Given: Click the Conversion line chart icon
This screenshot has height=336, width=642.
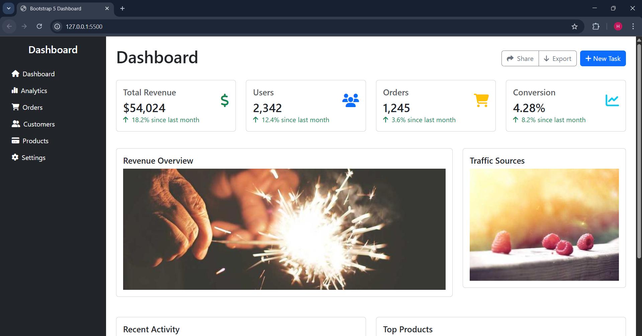Looking at the screenshot, I should tap(612, 100).
